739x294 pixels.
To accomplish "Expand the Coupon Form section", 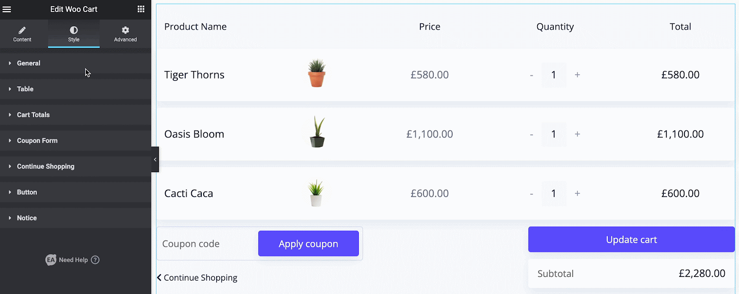I will pos(37,141).
